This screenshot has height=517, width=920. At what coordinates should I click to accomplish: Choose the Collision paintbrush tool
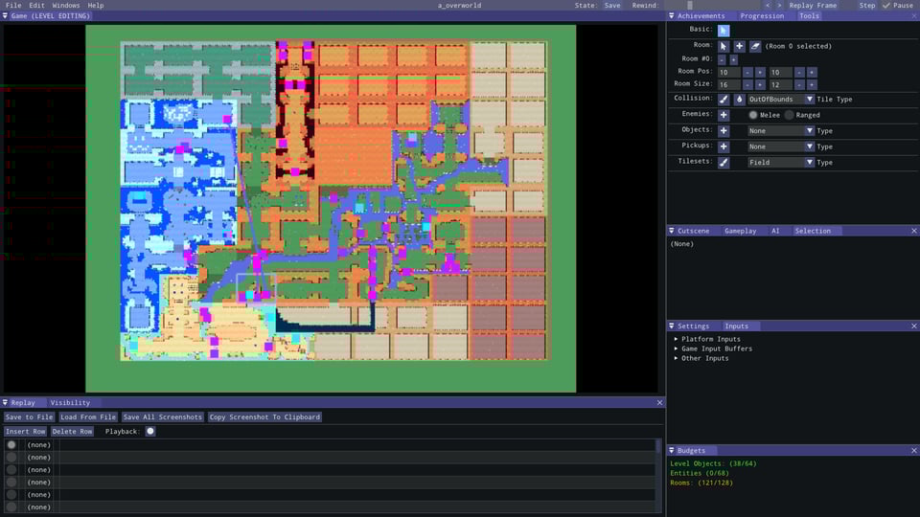(724, 100)
